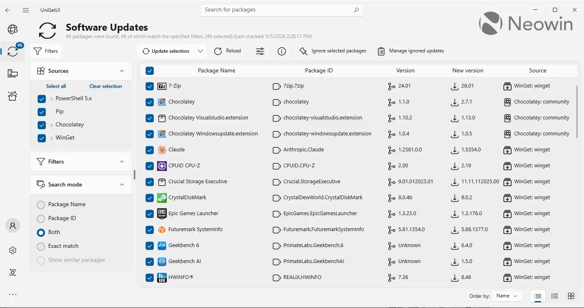Click new version 26.01 for 7-Zip
This screenshot has width=584, height=308.
(467, 86)
